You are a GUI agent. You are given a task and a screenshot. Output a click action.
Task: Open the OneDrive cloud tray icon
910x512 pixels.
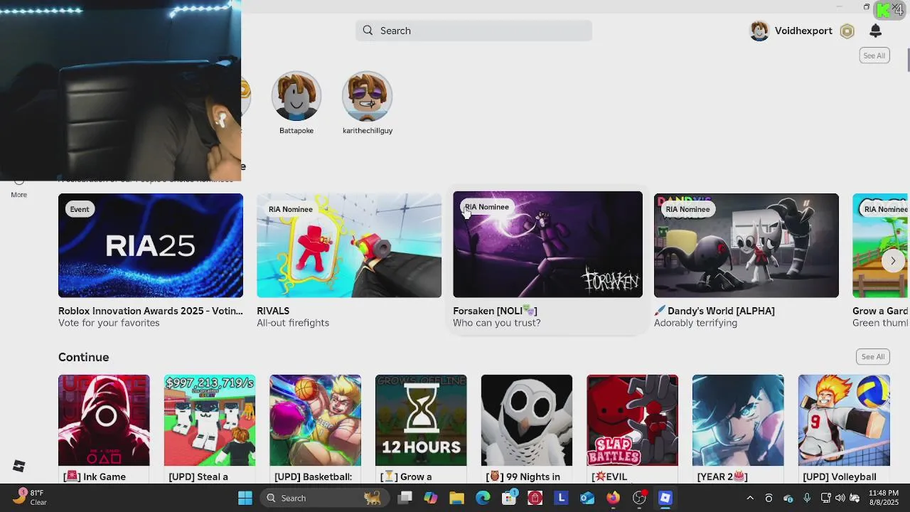point(788,498)
